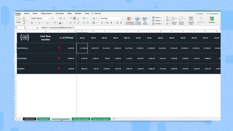The image size is (233, 131).
Task: Expand the Borders dropdown arrow
Action: pyautogui.click(x=50, y=23)
